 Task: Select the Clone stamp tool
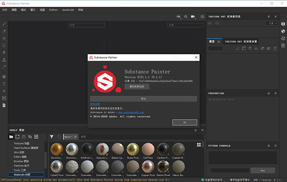coord(4,60)
